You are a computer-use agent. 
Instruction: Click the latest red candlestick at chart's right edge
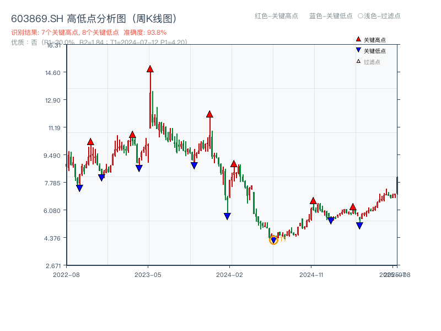click(x=397, y=185)
